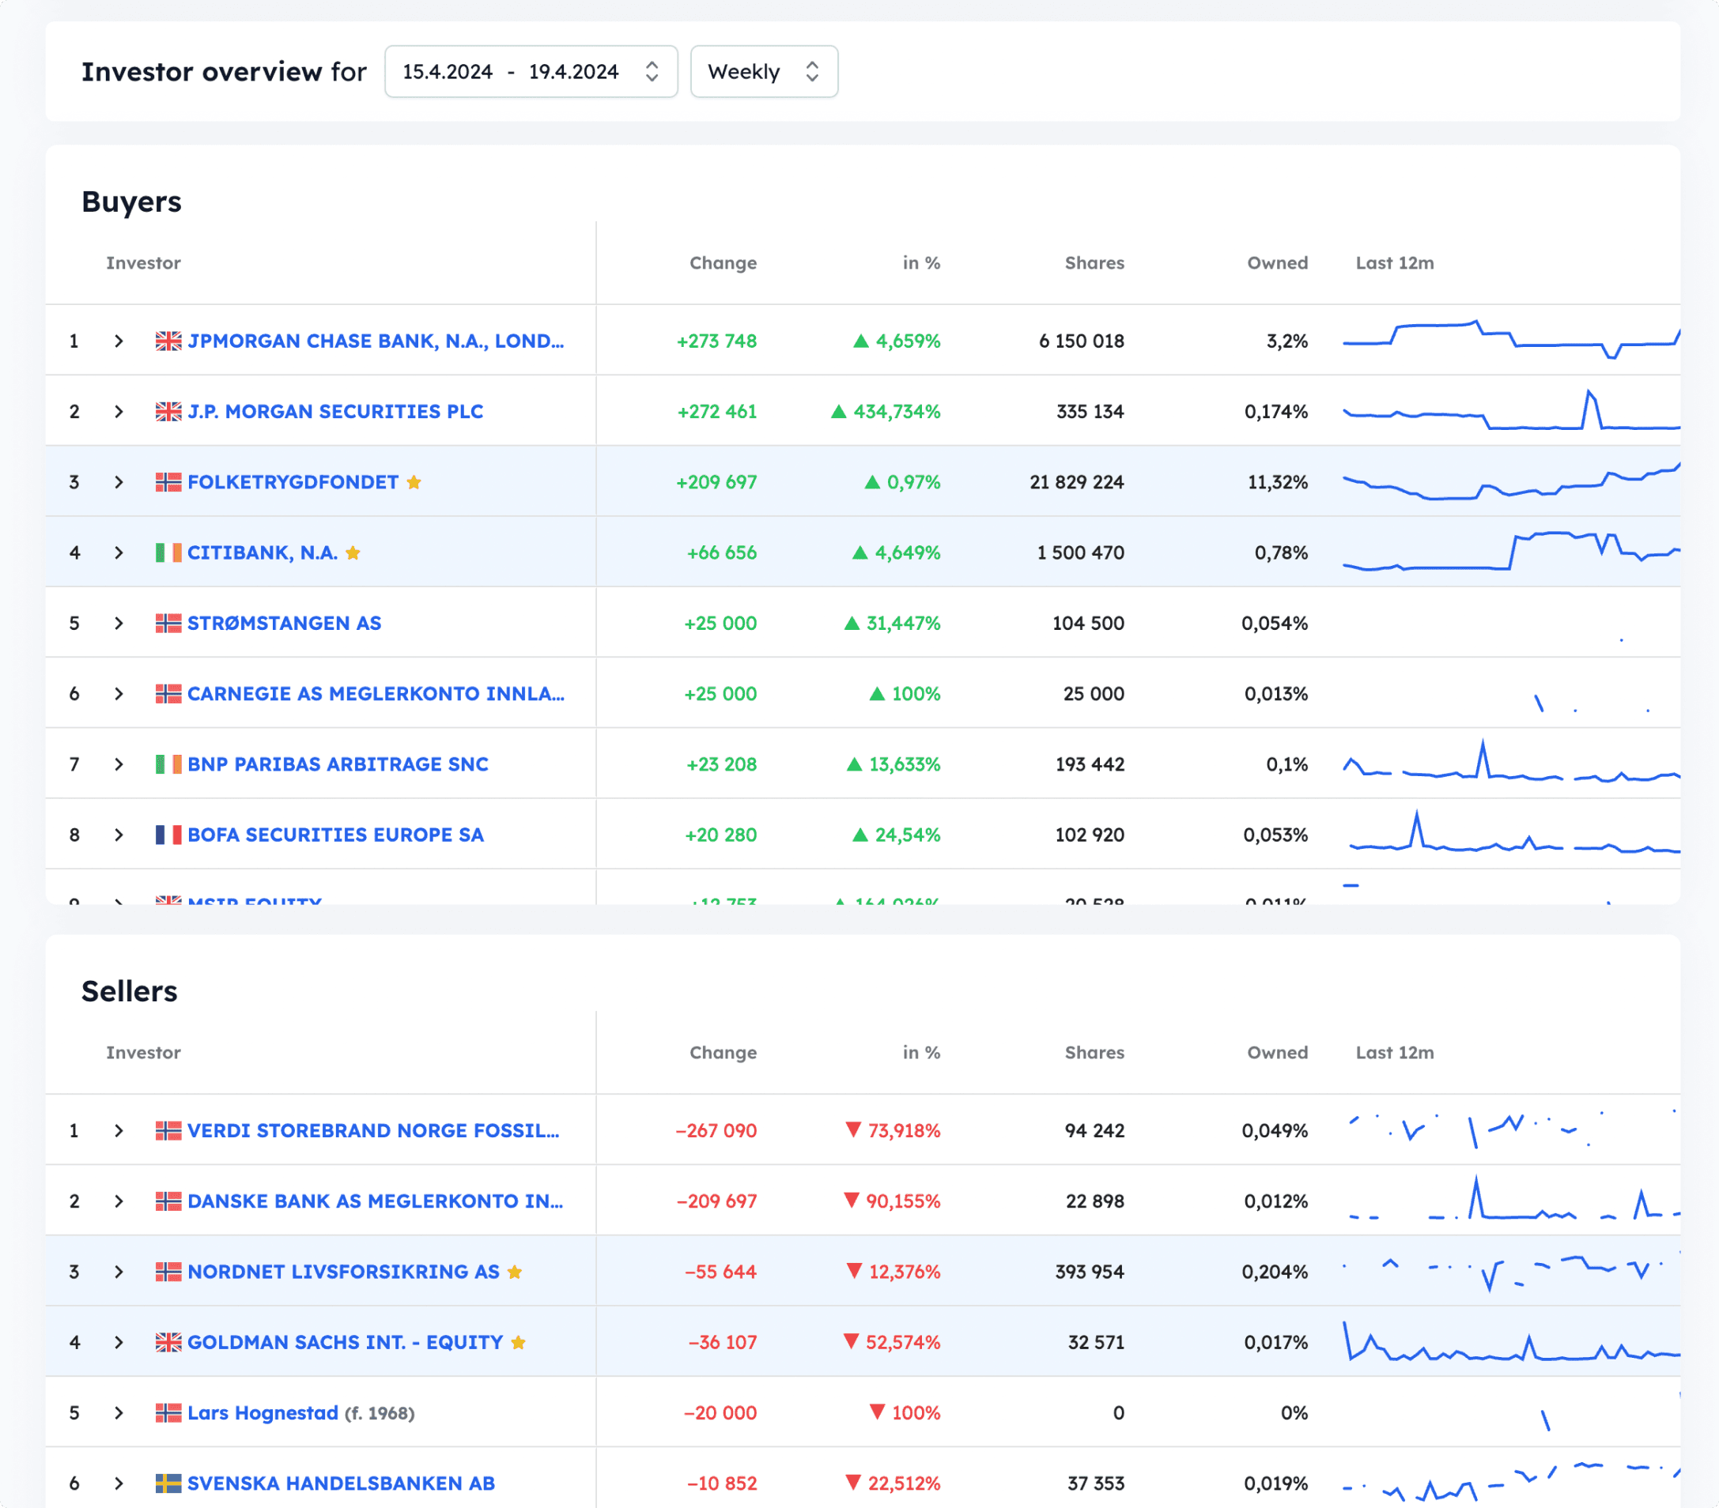Image resolution: width=1719 pixels, height=1508 pixels.
Task: Expand Citibank, N.A. row chevron
Action: click(119, 553)
